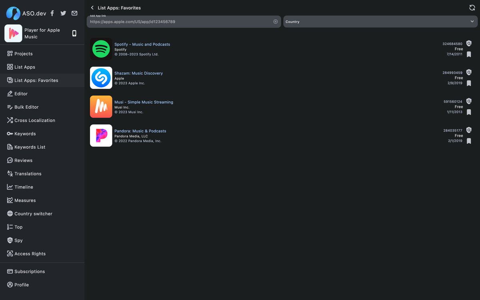
Task: Open Translations in sidebar
Action: pos(42,174)
